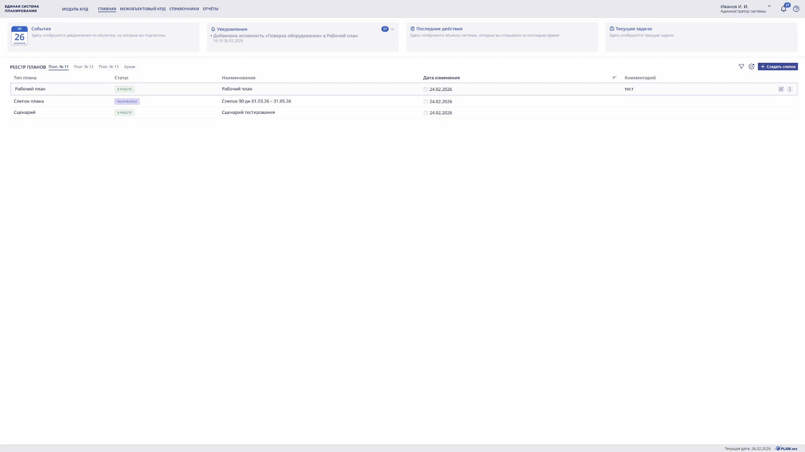Open three-dot menu for Рабочий план row
805x452 pixels.
point(790,89)
